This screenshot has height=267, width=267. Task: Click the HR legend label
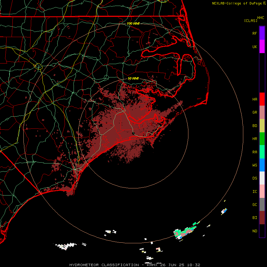coord(255,139)
